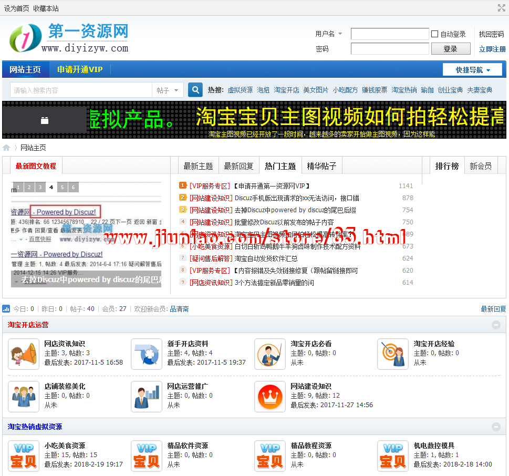Screen dimensions: 509x476
Task: Click hot search term 夫妻宝典
Action: pyautogui.click(x=480, y=90)
